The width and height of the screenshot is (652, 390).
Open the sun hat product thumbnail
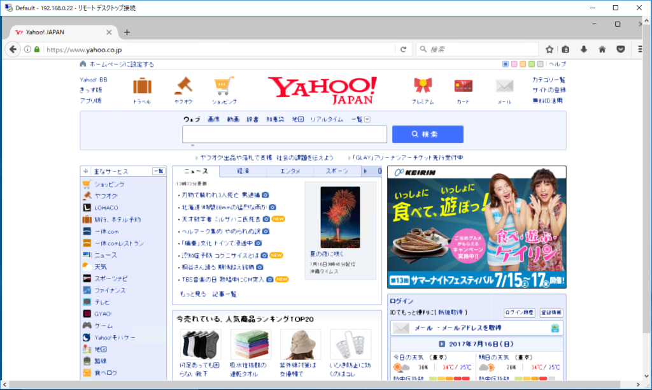(x=301, y=345)
